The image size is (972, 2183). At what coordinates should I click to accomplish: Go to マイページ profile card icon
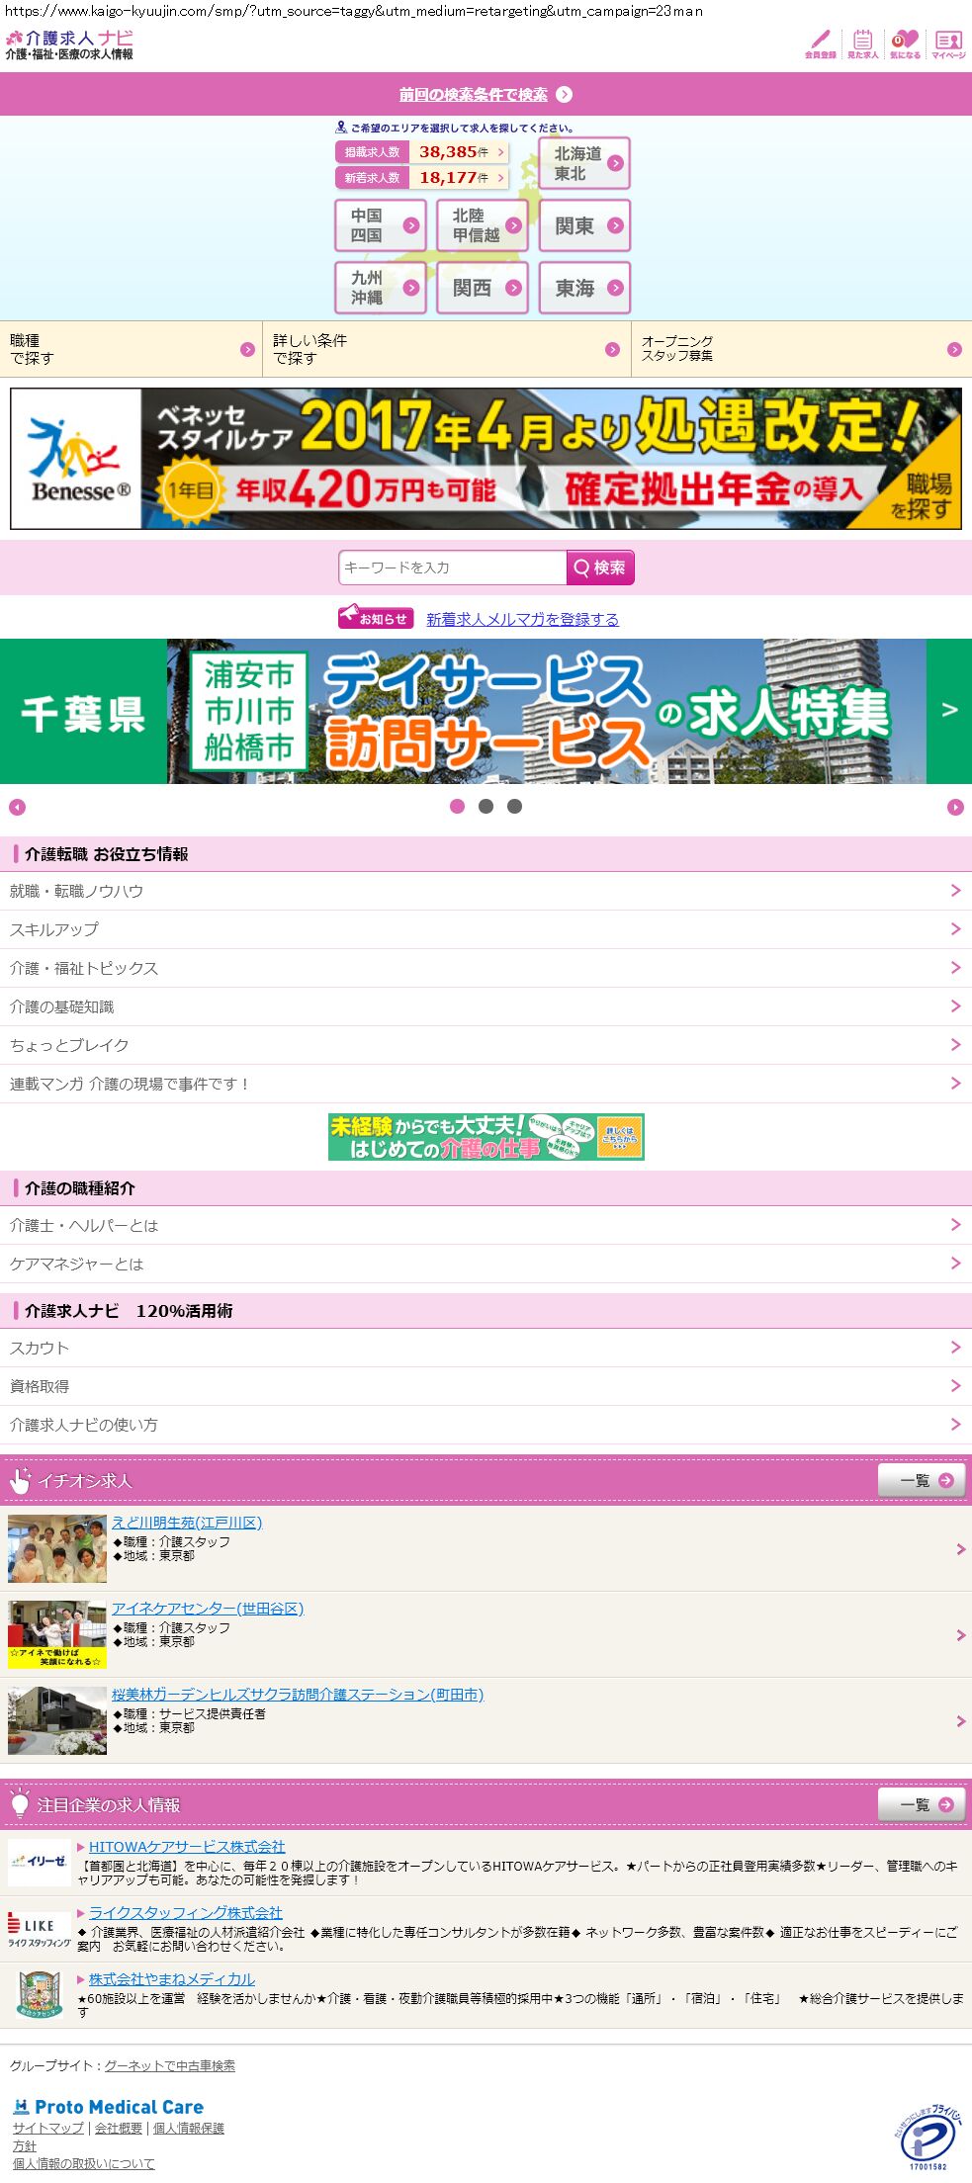[x=948, y=44]
